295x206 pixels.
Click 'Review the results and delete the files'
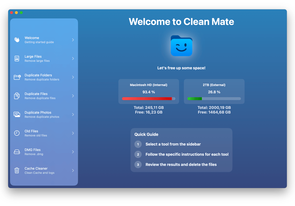[181, 165]
